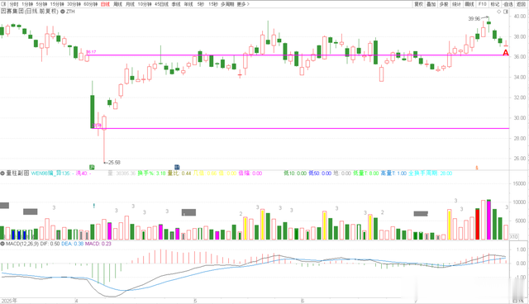Expand the 更多 periods dropdown
The height and width of the screenshot is (304, 529).
243,4
